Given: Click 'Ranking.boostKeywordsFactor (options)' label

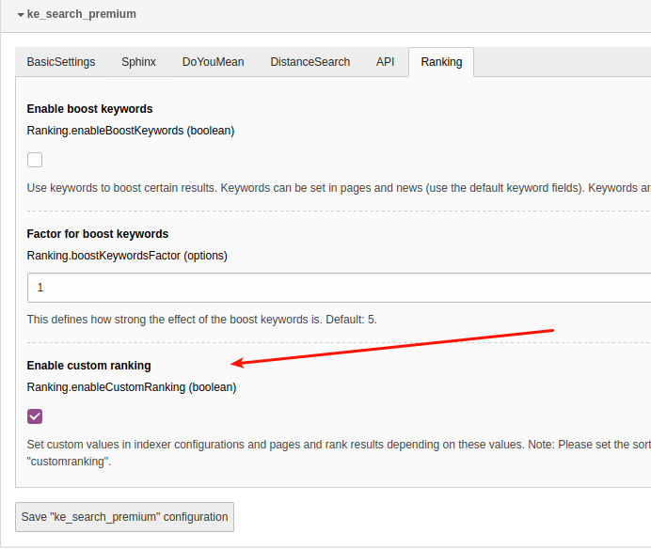Looking at the screenshot, I should pos(127,256).
